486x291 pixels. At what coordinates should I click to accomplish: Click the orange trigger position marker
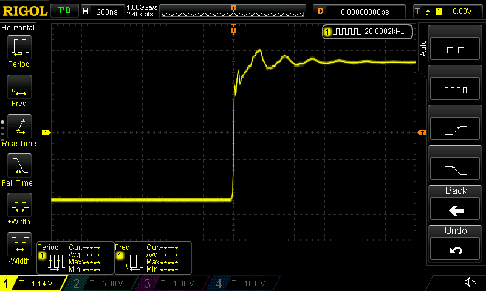click(233, 29)
